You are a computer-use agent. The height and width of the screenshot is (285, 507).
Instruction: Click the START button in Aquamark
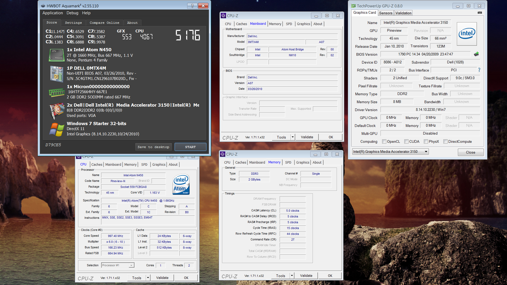pyautogui.click(x=190, y=147)
